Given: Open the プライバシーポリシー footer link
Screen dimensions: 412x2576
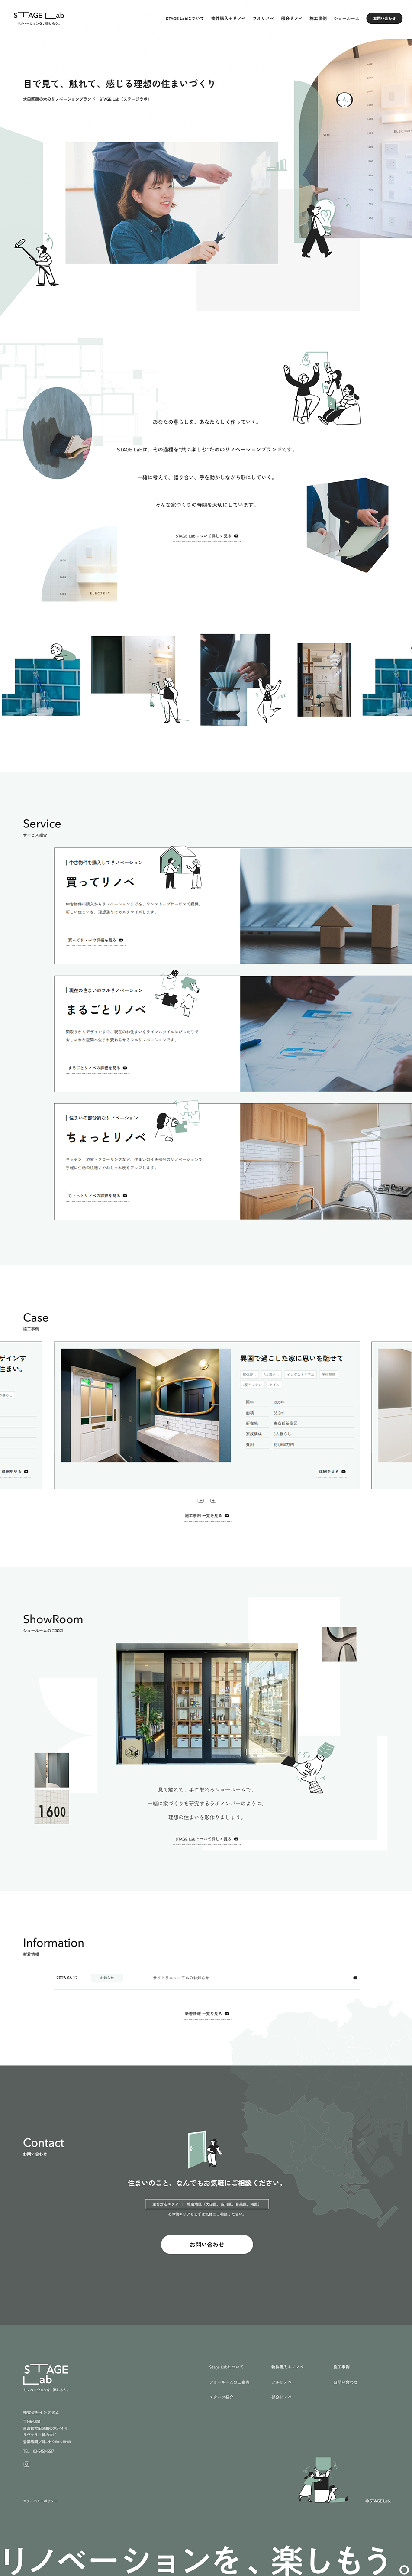Looking at the screenshot, I should [x=40, y=2501].
